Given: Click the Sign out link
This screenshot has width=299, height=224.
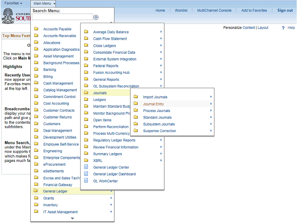Looking at the screenshot, I should [285, 10].
